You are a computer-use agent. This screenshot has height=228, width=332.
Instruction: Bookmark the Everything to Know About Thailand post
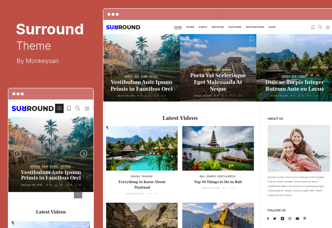174,131
